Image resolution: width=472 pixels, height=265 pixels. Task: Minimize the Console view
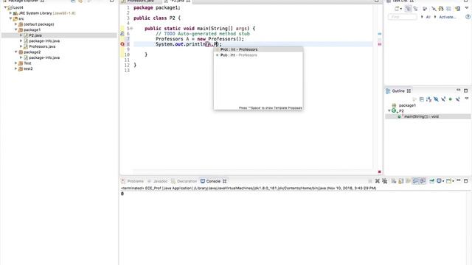[459, 180]
